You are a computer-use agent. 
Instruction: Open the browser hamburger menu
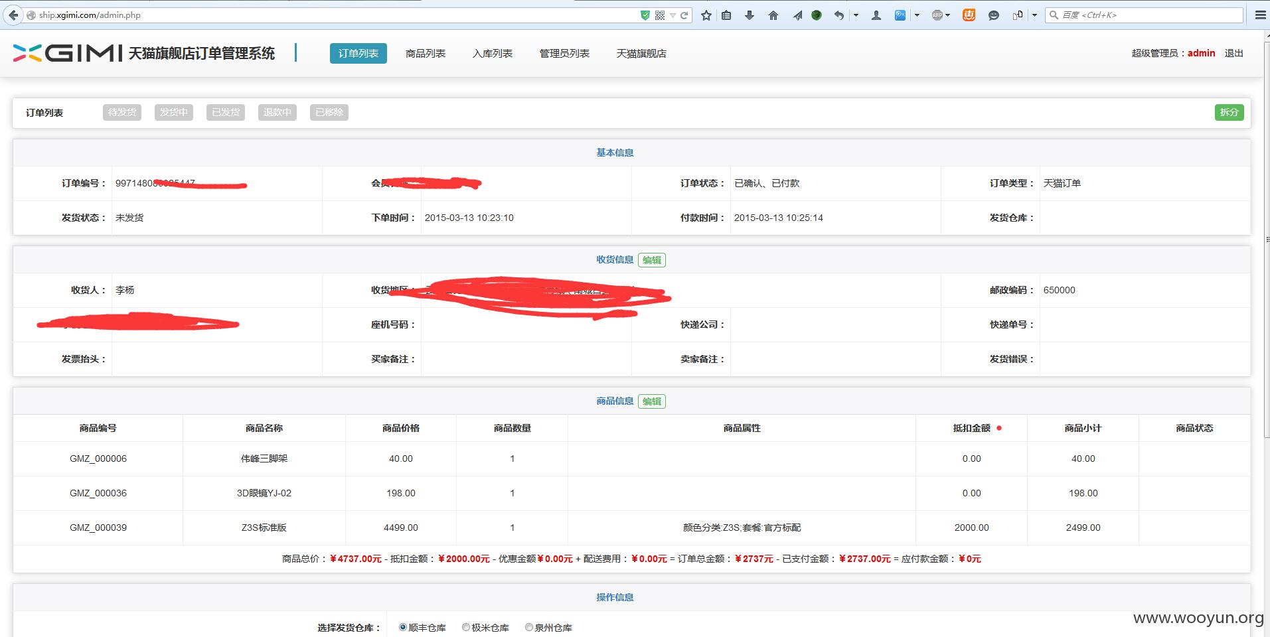tap(1260, 15)
